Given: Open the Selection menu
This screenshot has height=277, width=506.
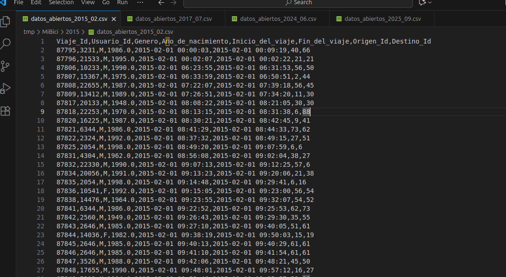Looking at the screenshot, I should pyautogui.click(x=61, y=3).
